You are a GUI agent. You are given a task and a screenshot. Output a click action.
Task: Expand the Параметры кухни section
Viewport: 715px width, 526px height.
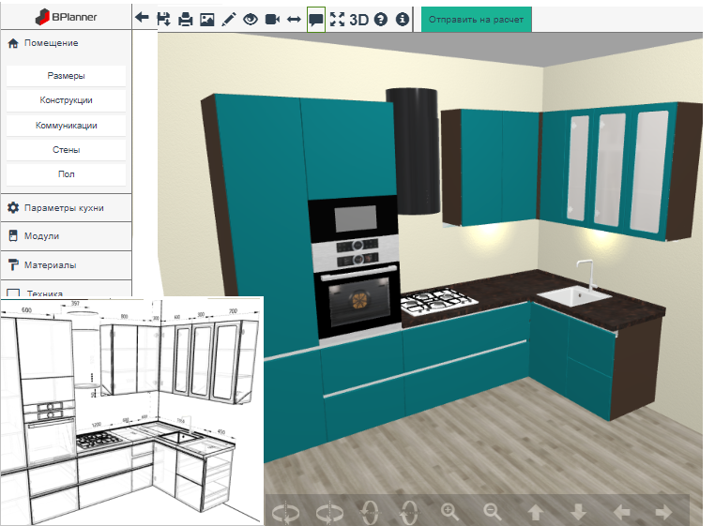click(66, 207)
